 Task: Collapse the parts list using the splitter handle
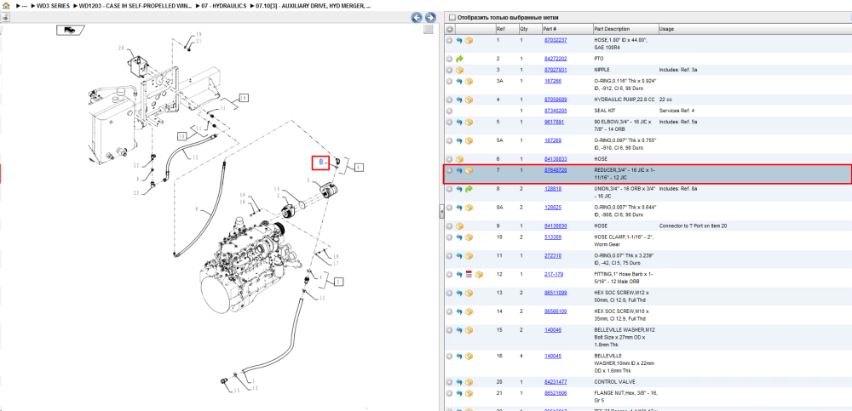(441, 212)
